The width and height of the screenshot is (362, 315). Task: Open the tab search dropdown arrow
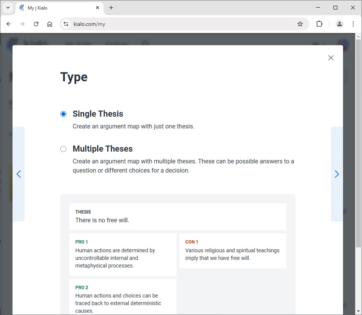(x=8, y=8)
